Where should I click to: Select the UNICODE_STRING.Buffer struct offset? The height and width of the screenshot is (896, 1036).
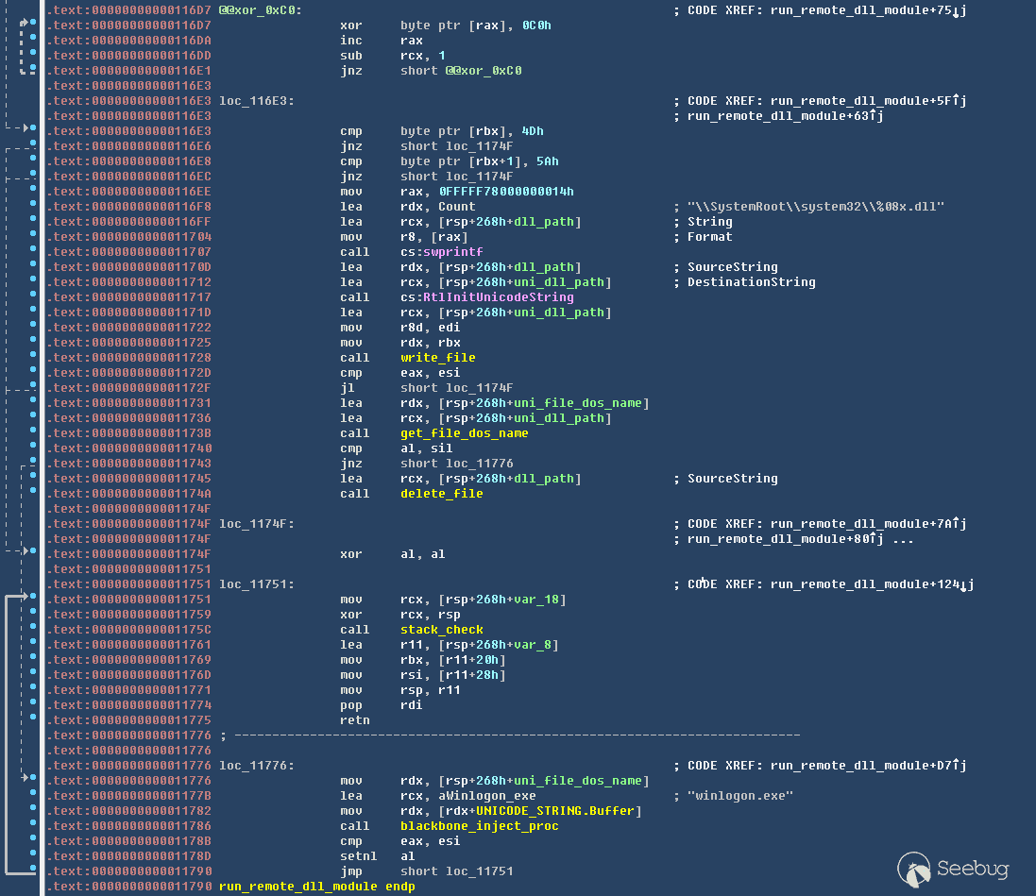click(x=563, y=811)
